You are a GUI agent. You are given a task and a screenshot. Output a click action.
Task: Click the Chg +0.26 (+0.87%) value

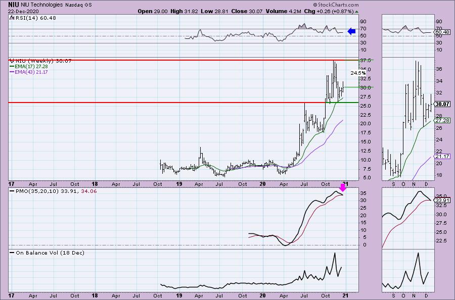click(329, 11)
